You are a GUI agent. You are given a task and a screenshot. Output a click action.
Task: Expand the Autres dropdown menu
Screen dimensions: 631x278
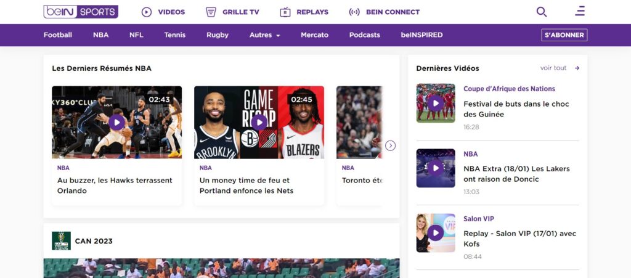(x=264, y=35)
